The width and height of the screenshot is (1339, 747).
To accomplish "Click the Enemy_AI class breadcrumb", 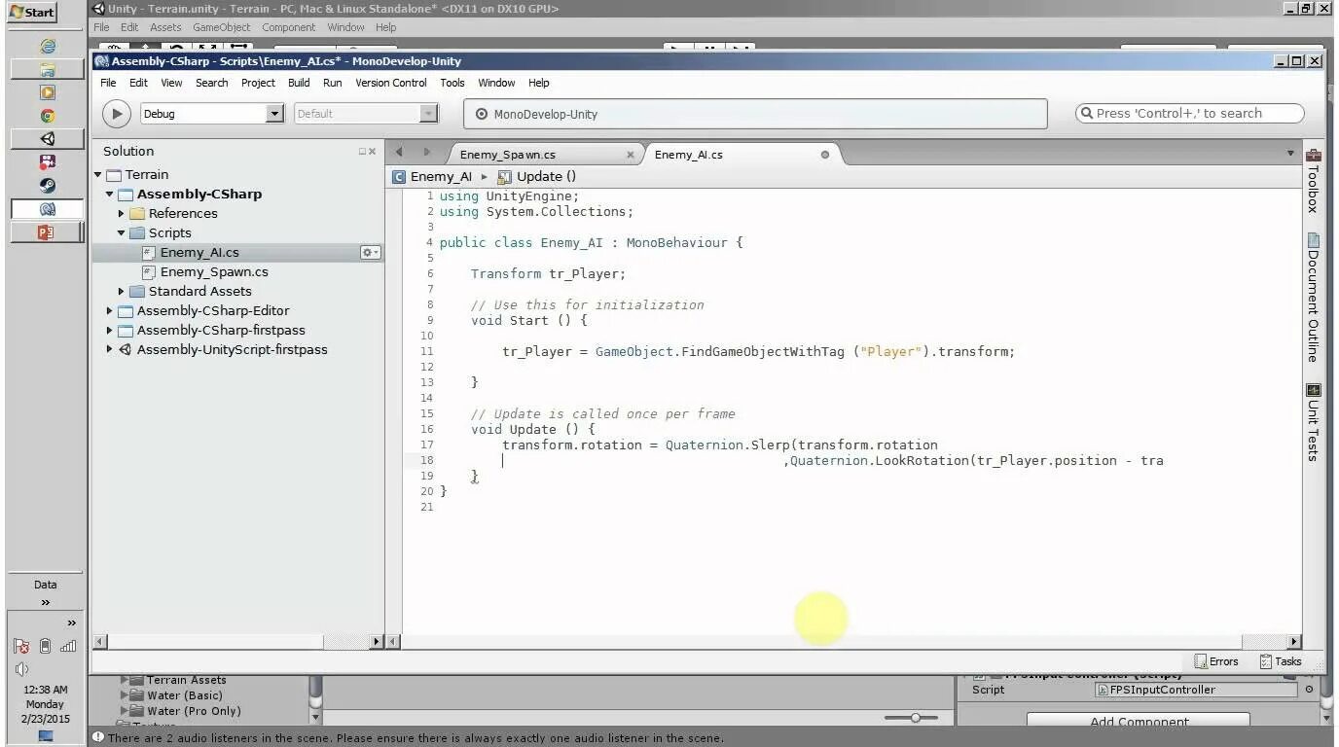I will (x=432, y=176).
